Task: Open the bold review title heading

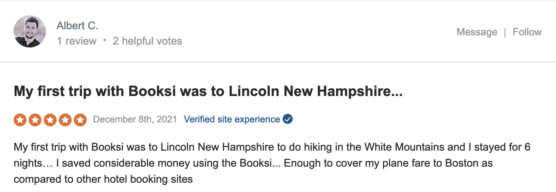Action: tap(208, 92)
